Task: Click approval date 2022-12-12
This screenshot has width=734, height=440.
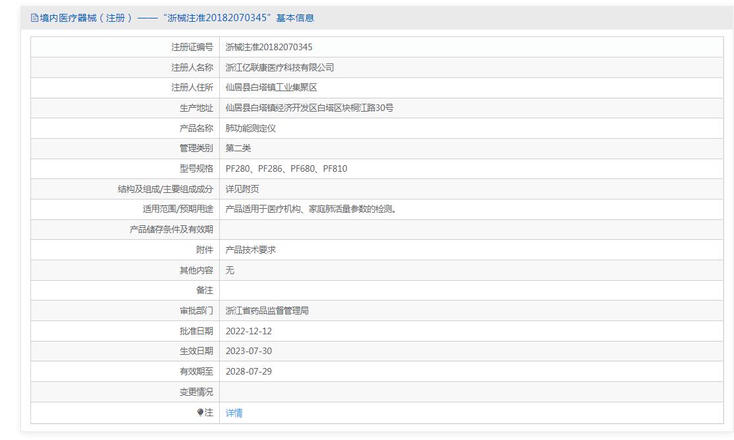Action: coord(249,331)
